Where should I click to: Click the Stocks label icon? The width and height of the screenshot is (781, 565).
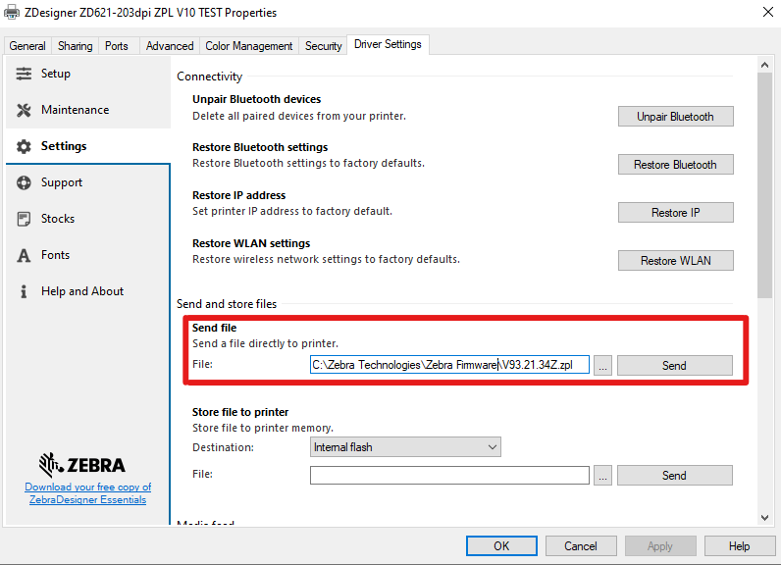coord(24,219)
